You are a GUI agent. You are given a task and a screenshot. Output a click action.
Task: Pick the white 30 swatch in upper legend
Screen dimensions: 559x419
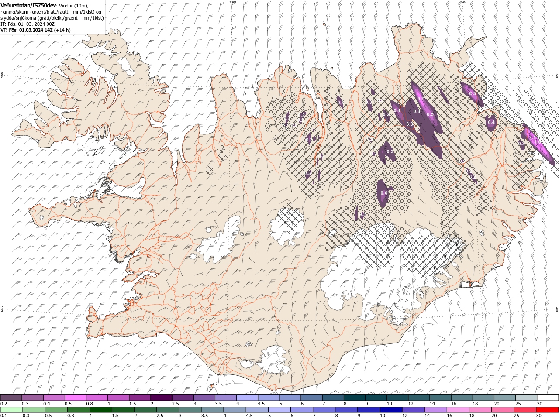point(548,398)
